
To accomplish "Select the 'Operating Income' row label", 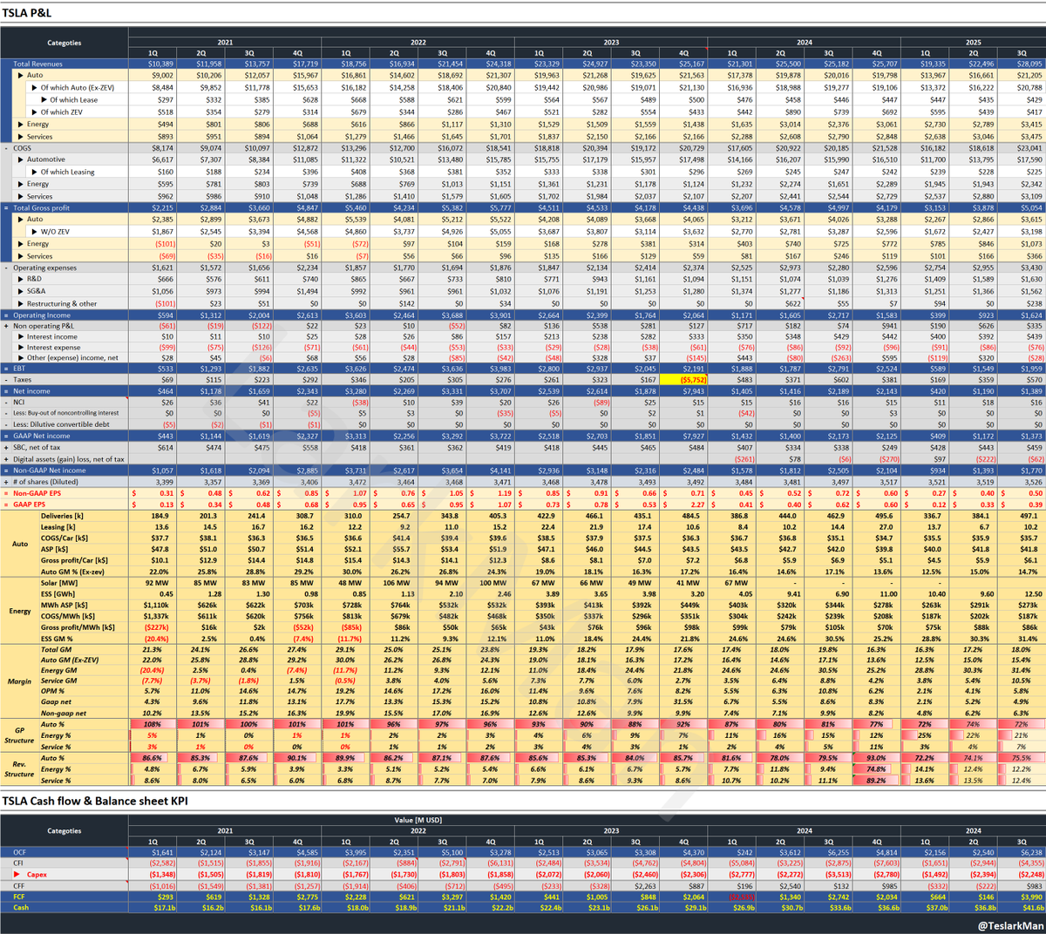I will 42,315.
